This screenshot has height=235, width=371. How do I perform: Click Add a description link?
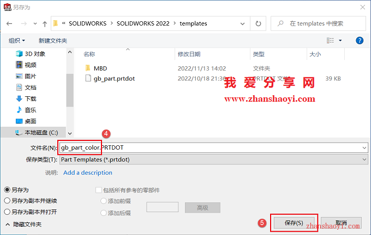(88, 172)
